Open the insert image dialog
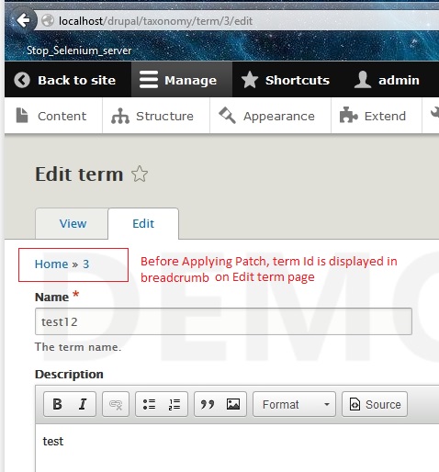The height and width of the screenshot is (472, 439). click(233, 404)
